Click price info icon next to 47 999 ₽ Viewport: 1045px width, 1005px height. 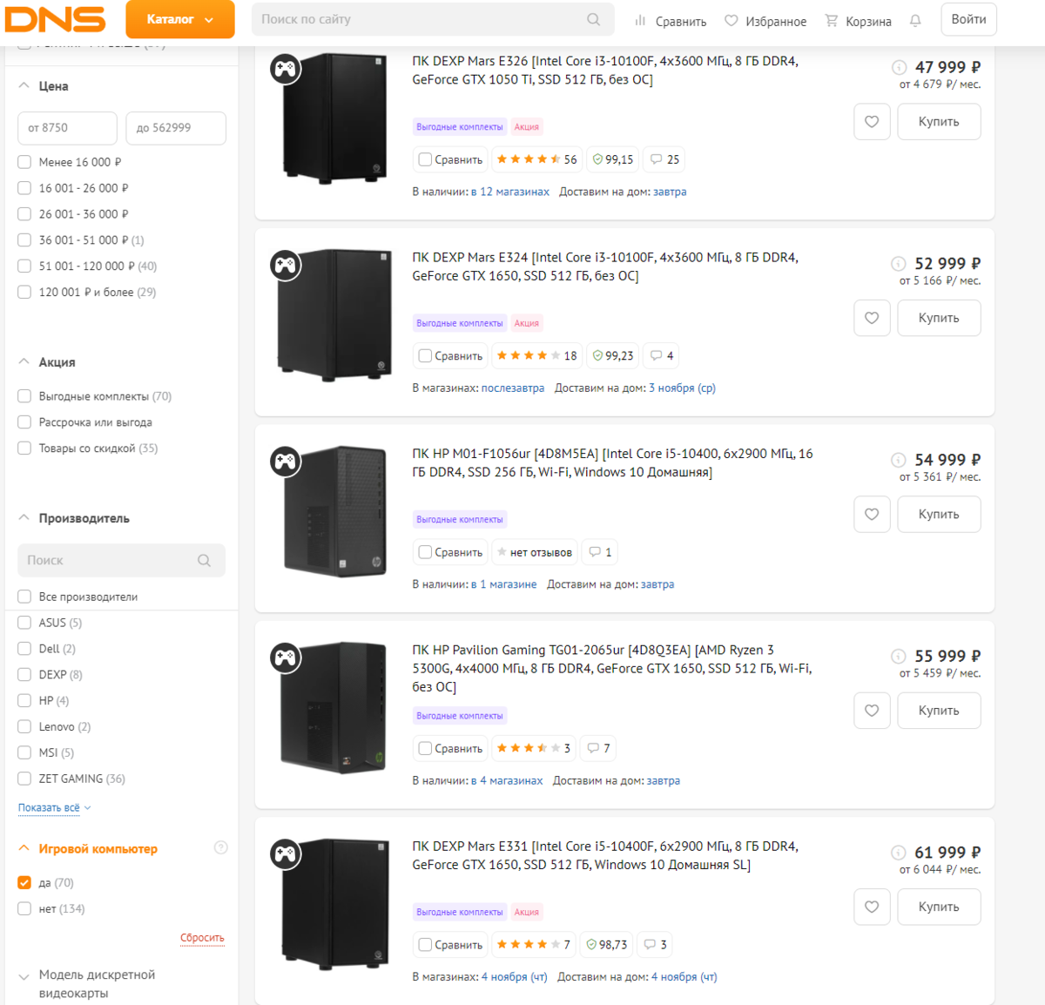pos(899,67)
